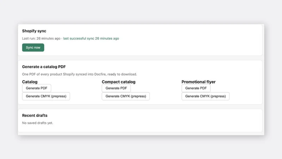
Task: Click the No saved drafts yet message
Action: click(38, 123)
